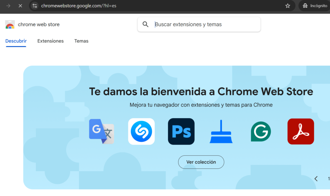Viewport: 330px width, 196px height.
Task: Go to previous banner slide arrow
Action: pos(316,179)
